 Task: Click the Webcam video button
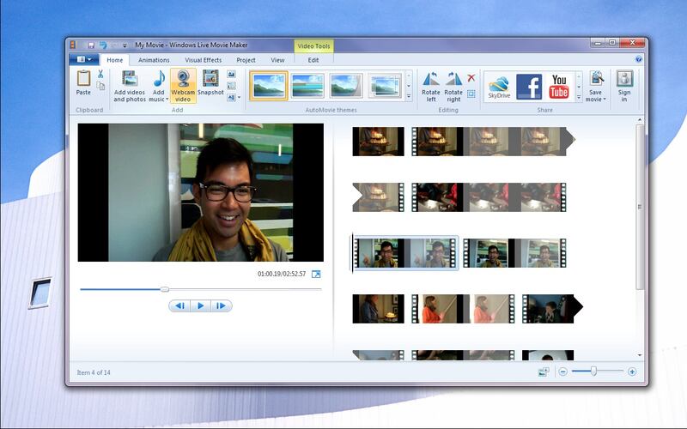coord(182,86)
